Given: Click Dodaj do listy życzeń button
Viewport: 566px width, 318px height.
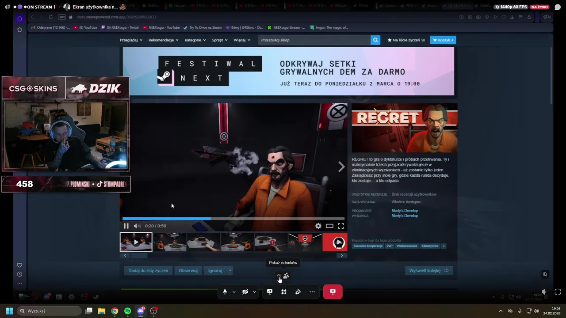Looking at the screenshot, I should [x=148, y=270].
